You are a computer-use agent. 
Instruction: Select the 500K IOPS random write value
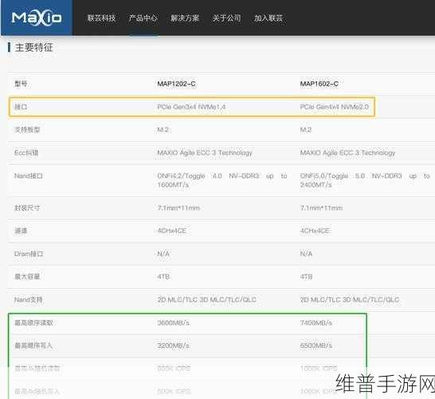coord(174,392)
